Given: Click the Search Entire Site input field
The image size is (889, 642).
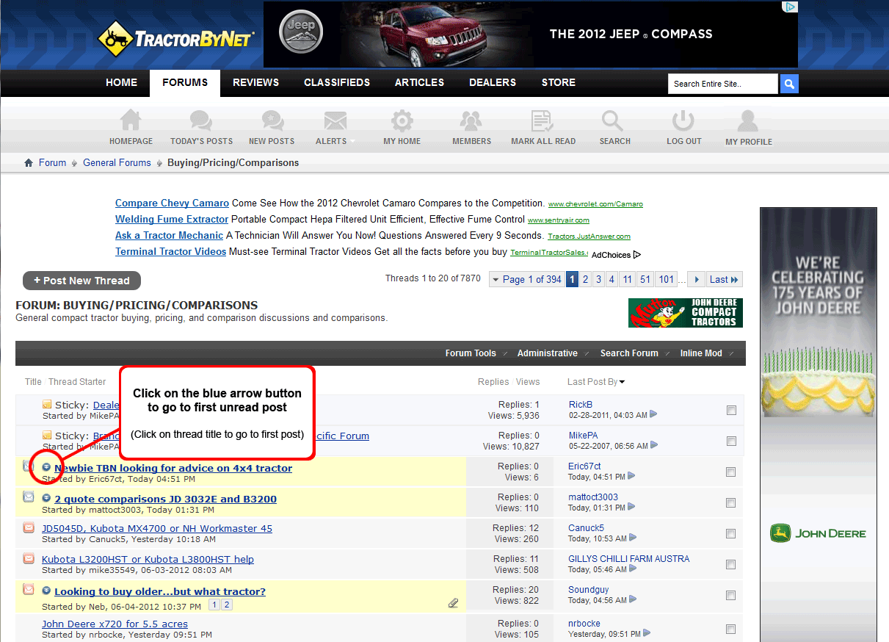Looking at the screenshot, I should (x=722, y=84).
